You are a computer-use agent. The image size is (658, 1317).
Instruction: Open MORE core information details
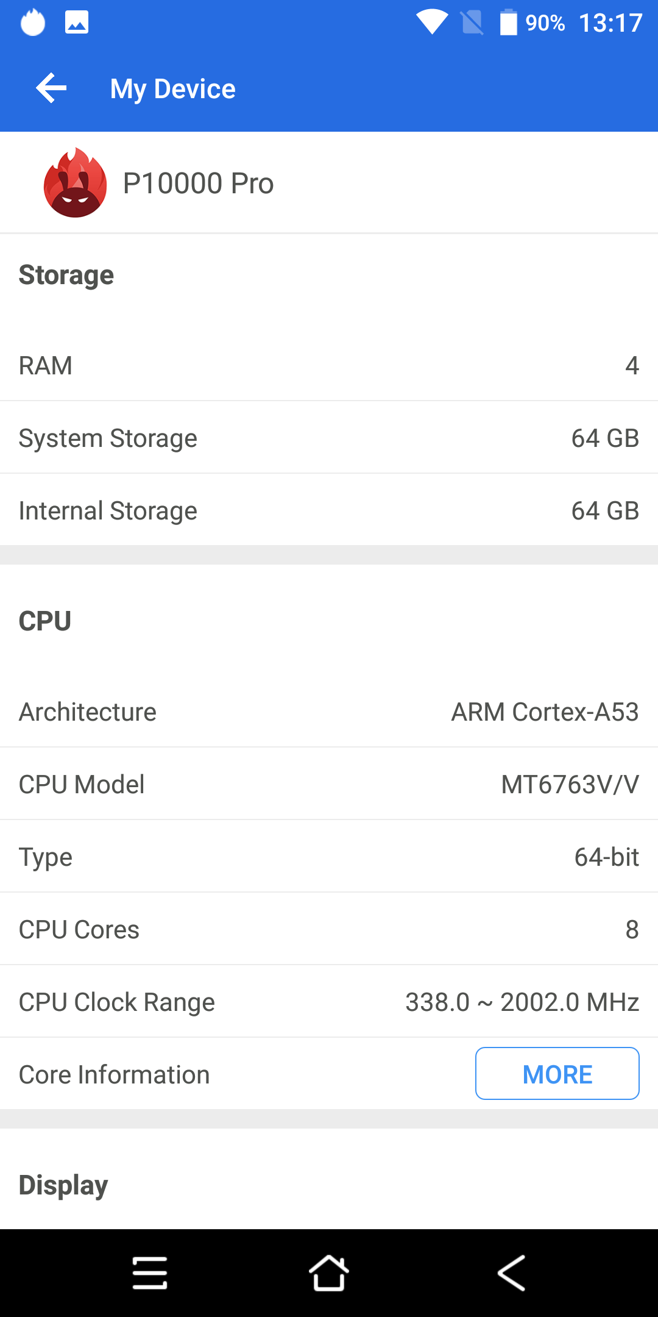pos(557,1074)
